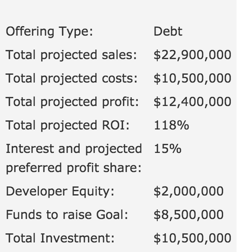Click the preferred profit share text

click(74, 168)
